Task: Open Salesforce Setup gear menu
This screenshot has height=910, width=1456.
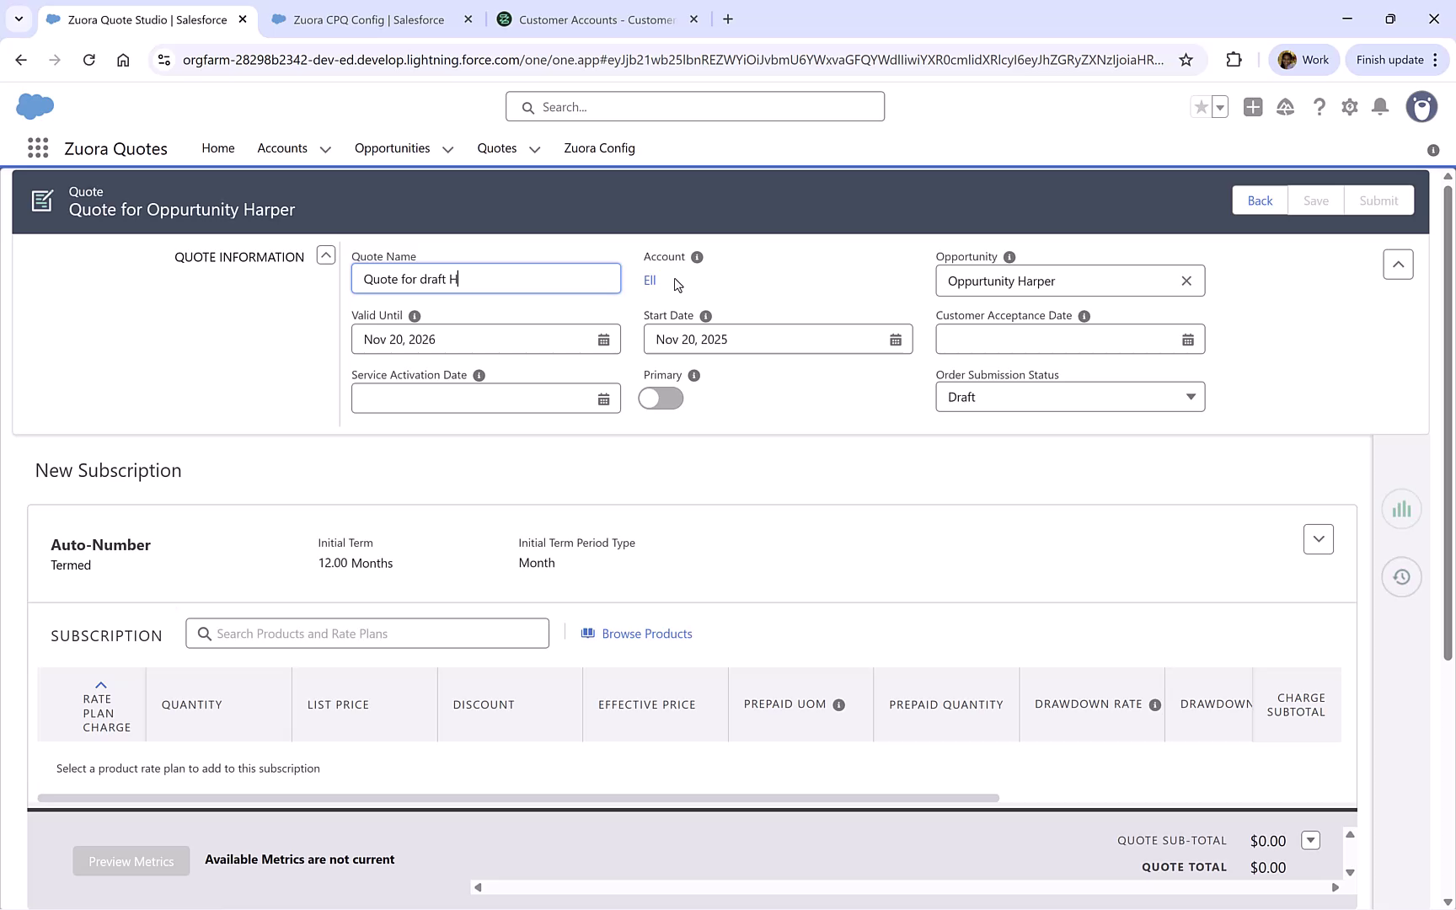Action: tap(1349, 107)
